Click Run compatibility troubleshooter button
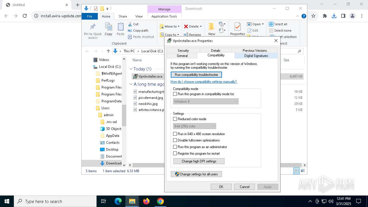 pos(196,75)
